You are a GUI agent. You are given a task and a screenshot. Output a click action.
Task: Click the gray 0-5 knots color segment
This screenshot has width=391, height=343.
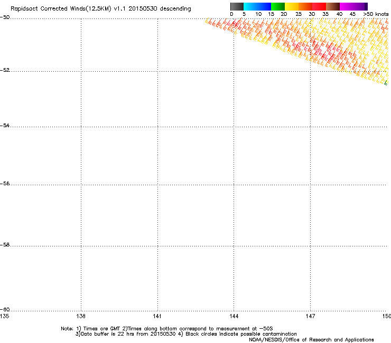[x=237, y=6]
